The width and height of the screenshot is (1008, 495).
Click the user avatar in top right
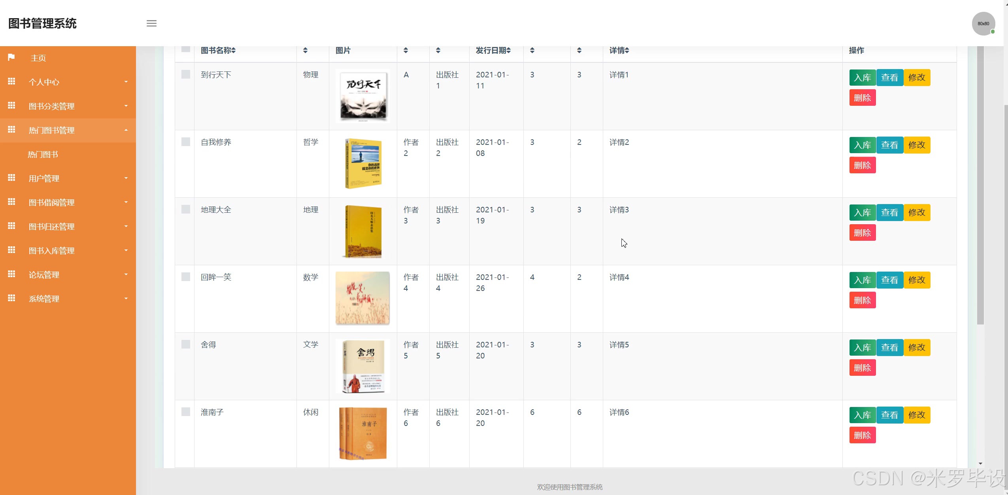[983, 24]
